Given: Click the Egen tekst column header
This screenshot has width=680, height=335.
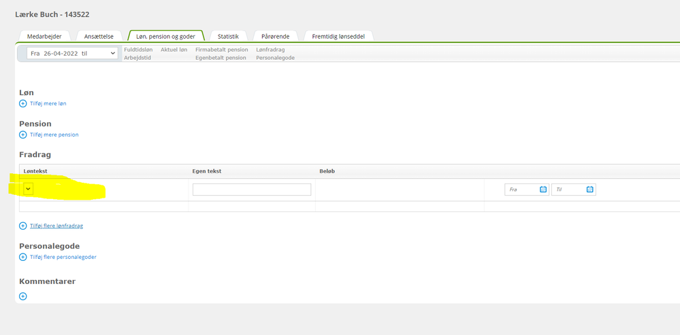Looking at the screenshot, I should [x=207, y=171].
